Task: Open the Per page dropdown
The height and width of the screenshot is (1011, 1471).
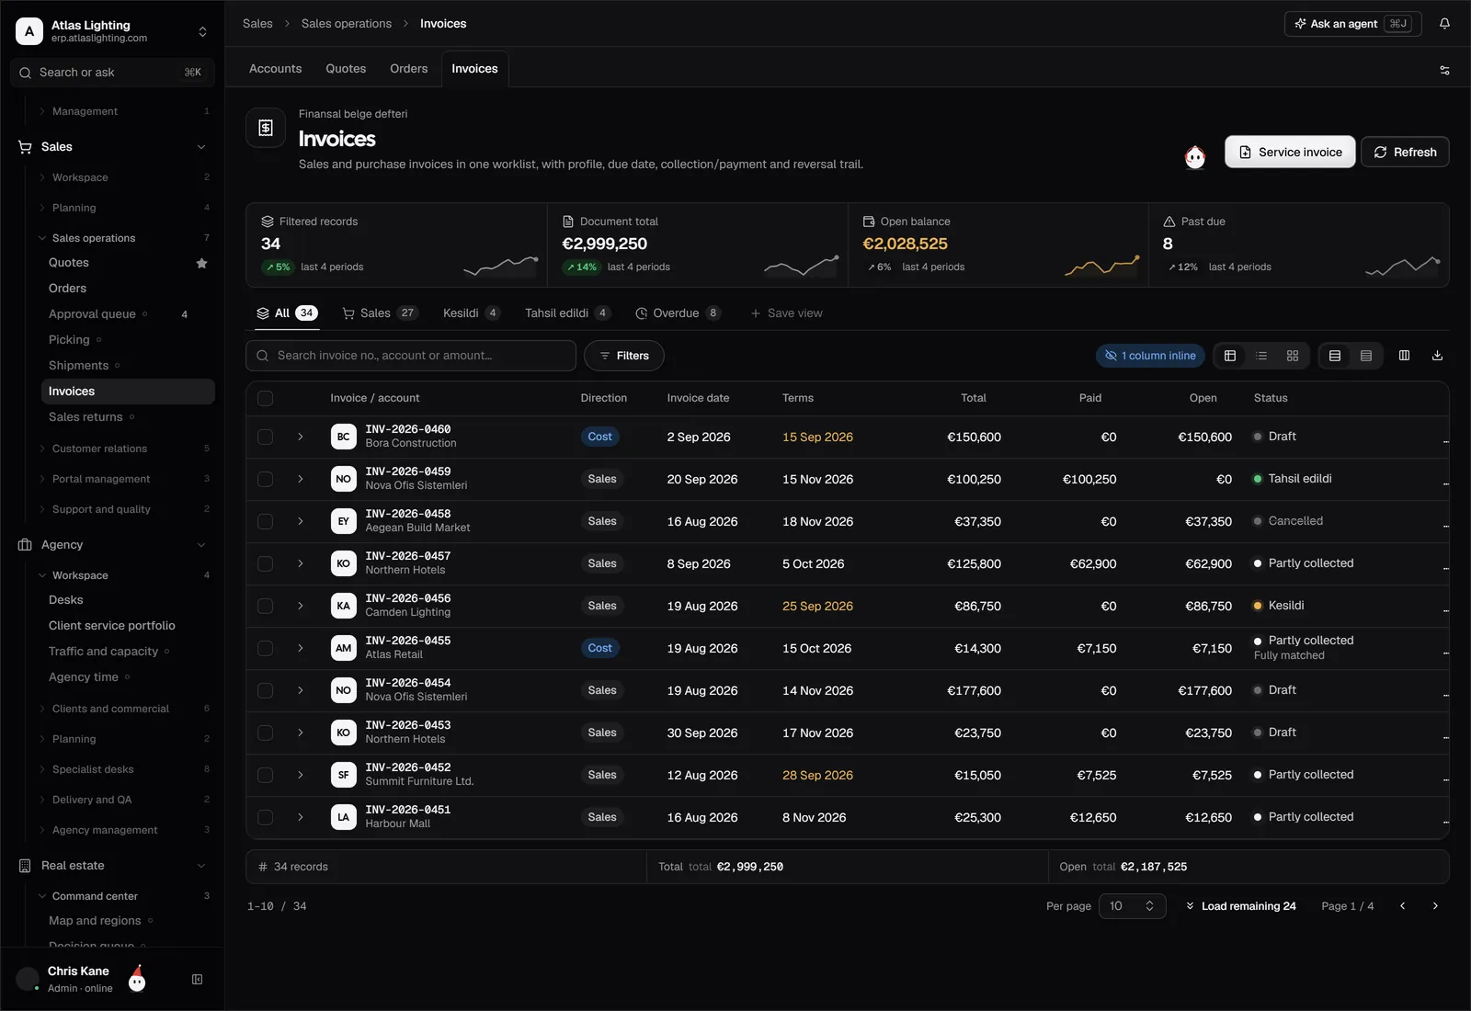Action: click(x=1132, y=906)
